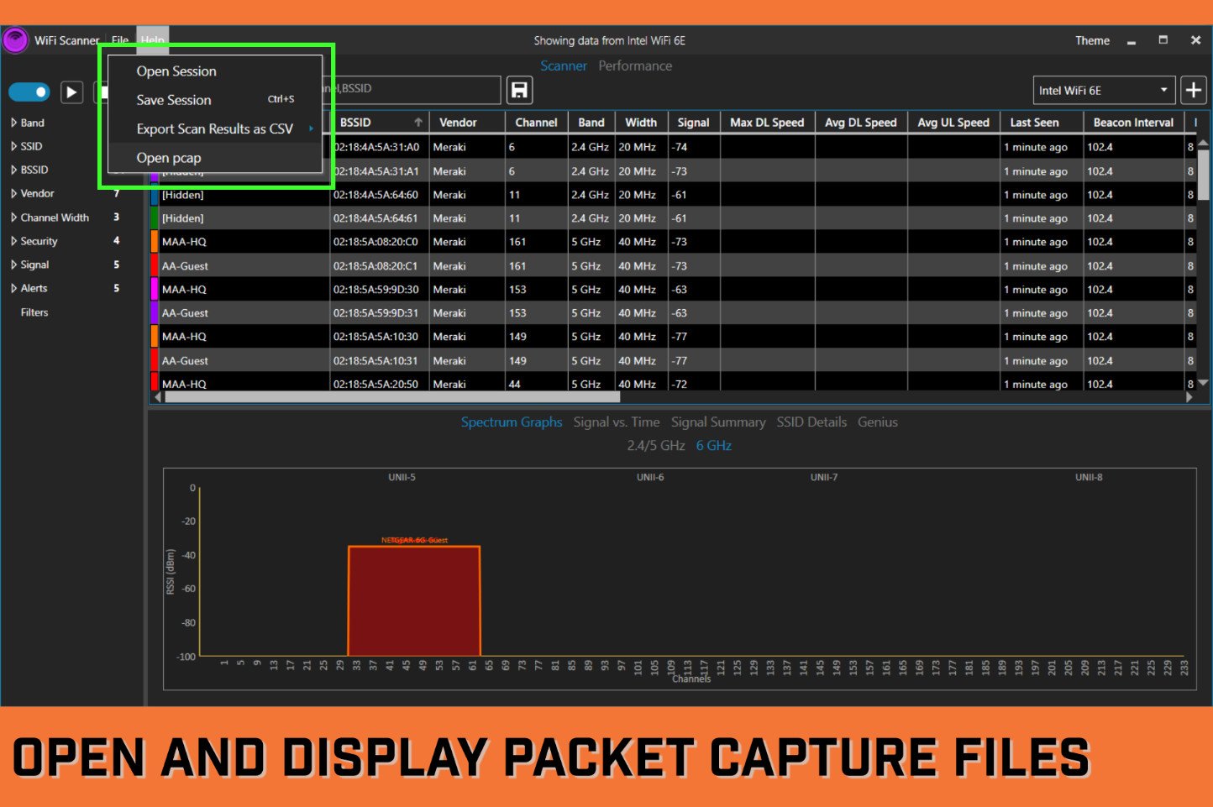Sort by Avg DL Speed column header
The width and height of the screenshot is (1213, 807).
(x=861, y=123)
